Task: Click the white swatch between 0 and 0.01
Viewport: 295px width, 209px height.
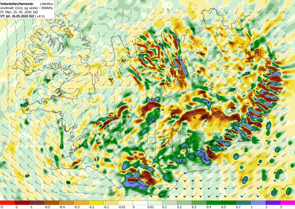Action: point(140,203)
